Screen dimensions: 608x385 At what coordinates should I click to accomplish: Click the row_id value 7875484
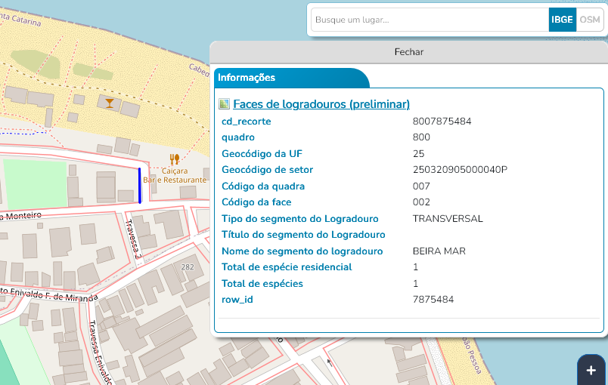[x=433, y=300]
